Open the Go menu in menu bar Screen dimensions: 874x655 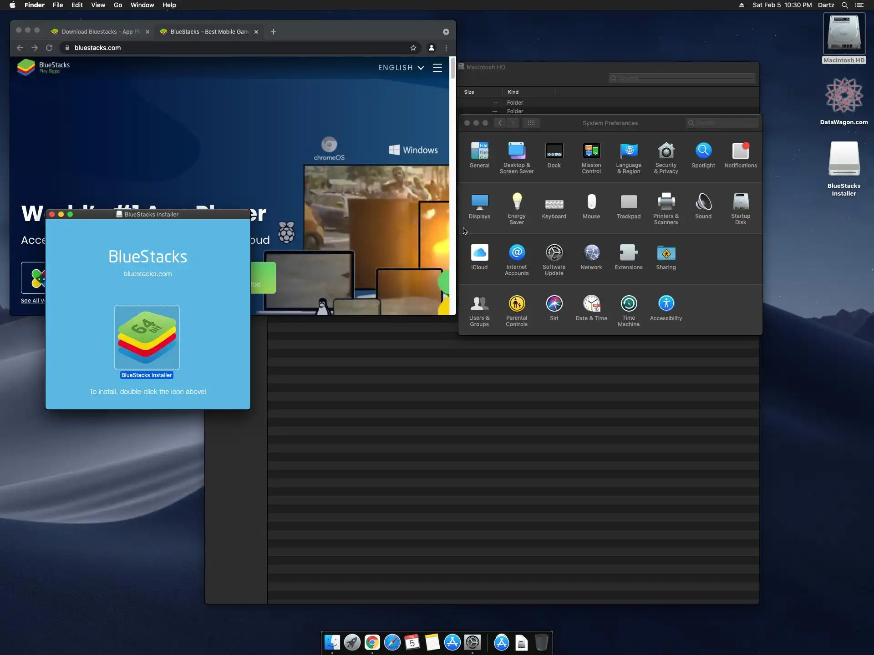pos(117,5)
